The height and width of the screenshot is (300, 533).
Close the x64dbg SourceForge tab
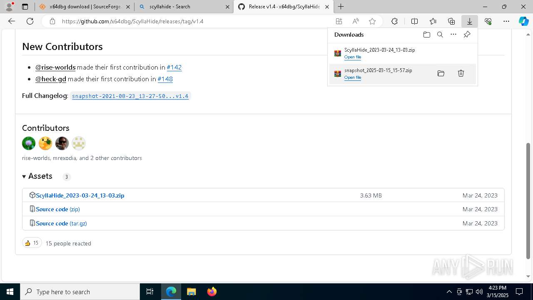128,7
